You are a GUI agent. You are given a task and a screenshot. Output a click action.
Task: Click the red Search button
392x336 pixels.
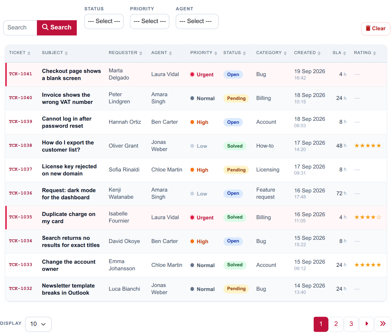pyautogui.click(x=57, y=28)
